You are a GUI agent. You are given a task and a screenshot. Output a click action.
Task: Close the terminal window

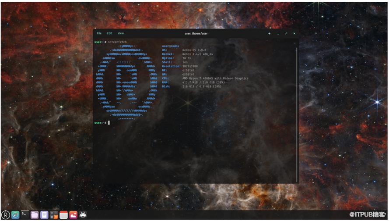(294, 33)
